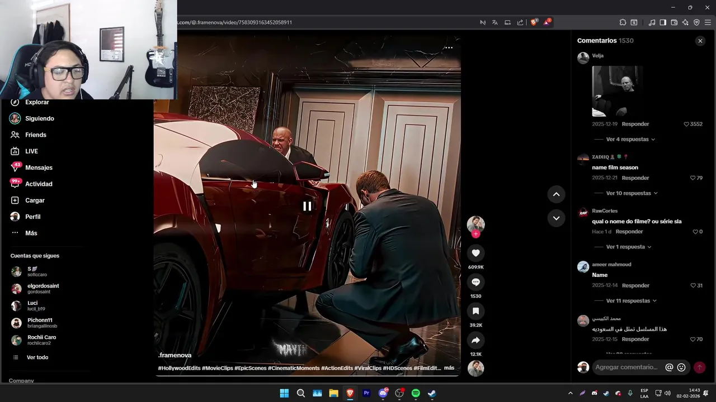Open Perfil in the sidebar
This screenshot has height=402, width=716.
(x=25, y=217)
